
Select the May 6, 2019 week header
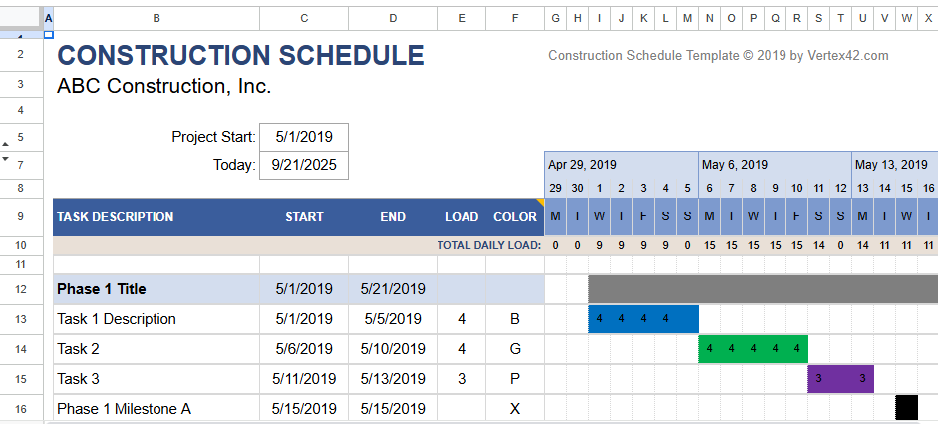(x=775, y=165)
